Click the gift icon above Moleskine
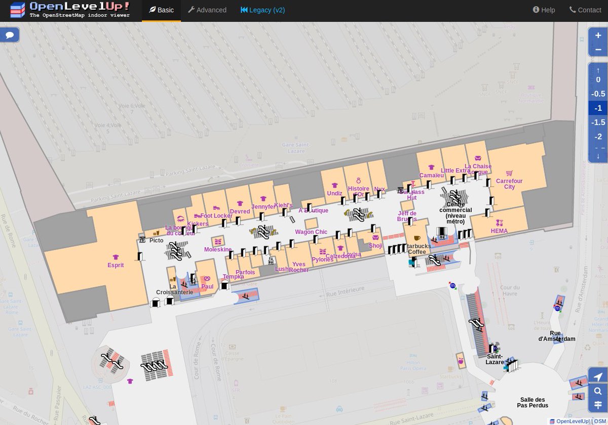The height and width of the screenshot is (425, 608). 218,242
